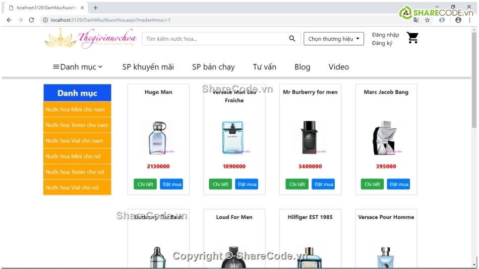Click Chi tiết for Mr Burberry for men

[297, 184]
